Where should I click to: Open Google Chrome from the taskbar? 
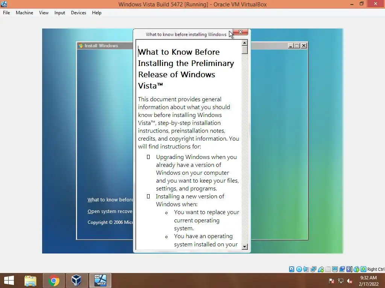[53, 280]
